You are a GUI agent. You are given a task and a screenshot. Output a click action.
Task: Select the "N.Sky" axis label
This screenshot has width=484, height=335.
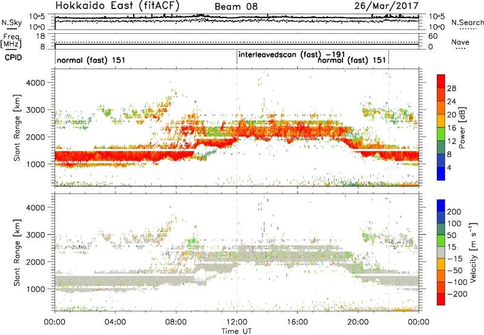(11, 22)
